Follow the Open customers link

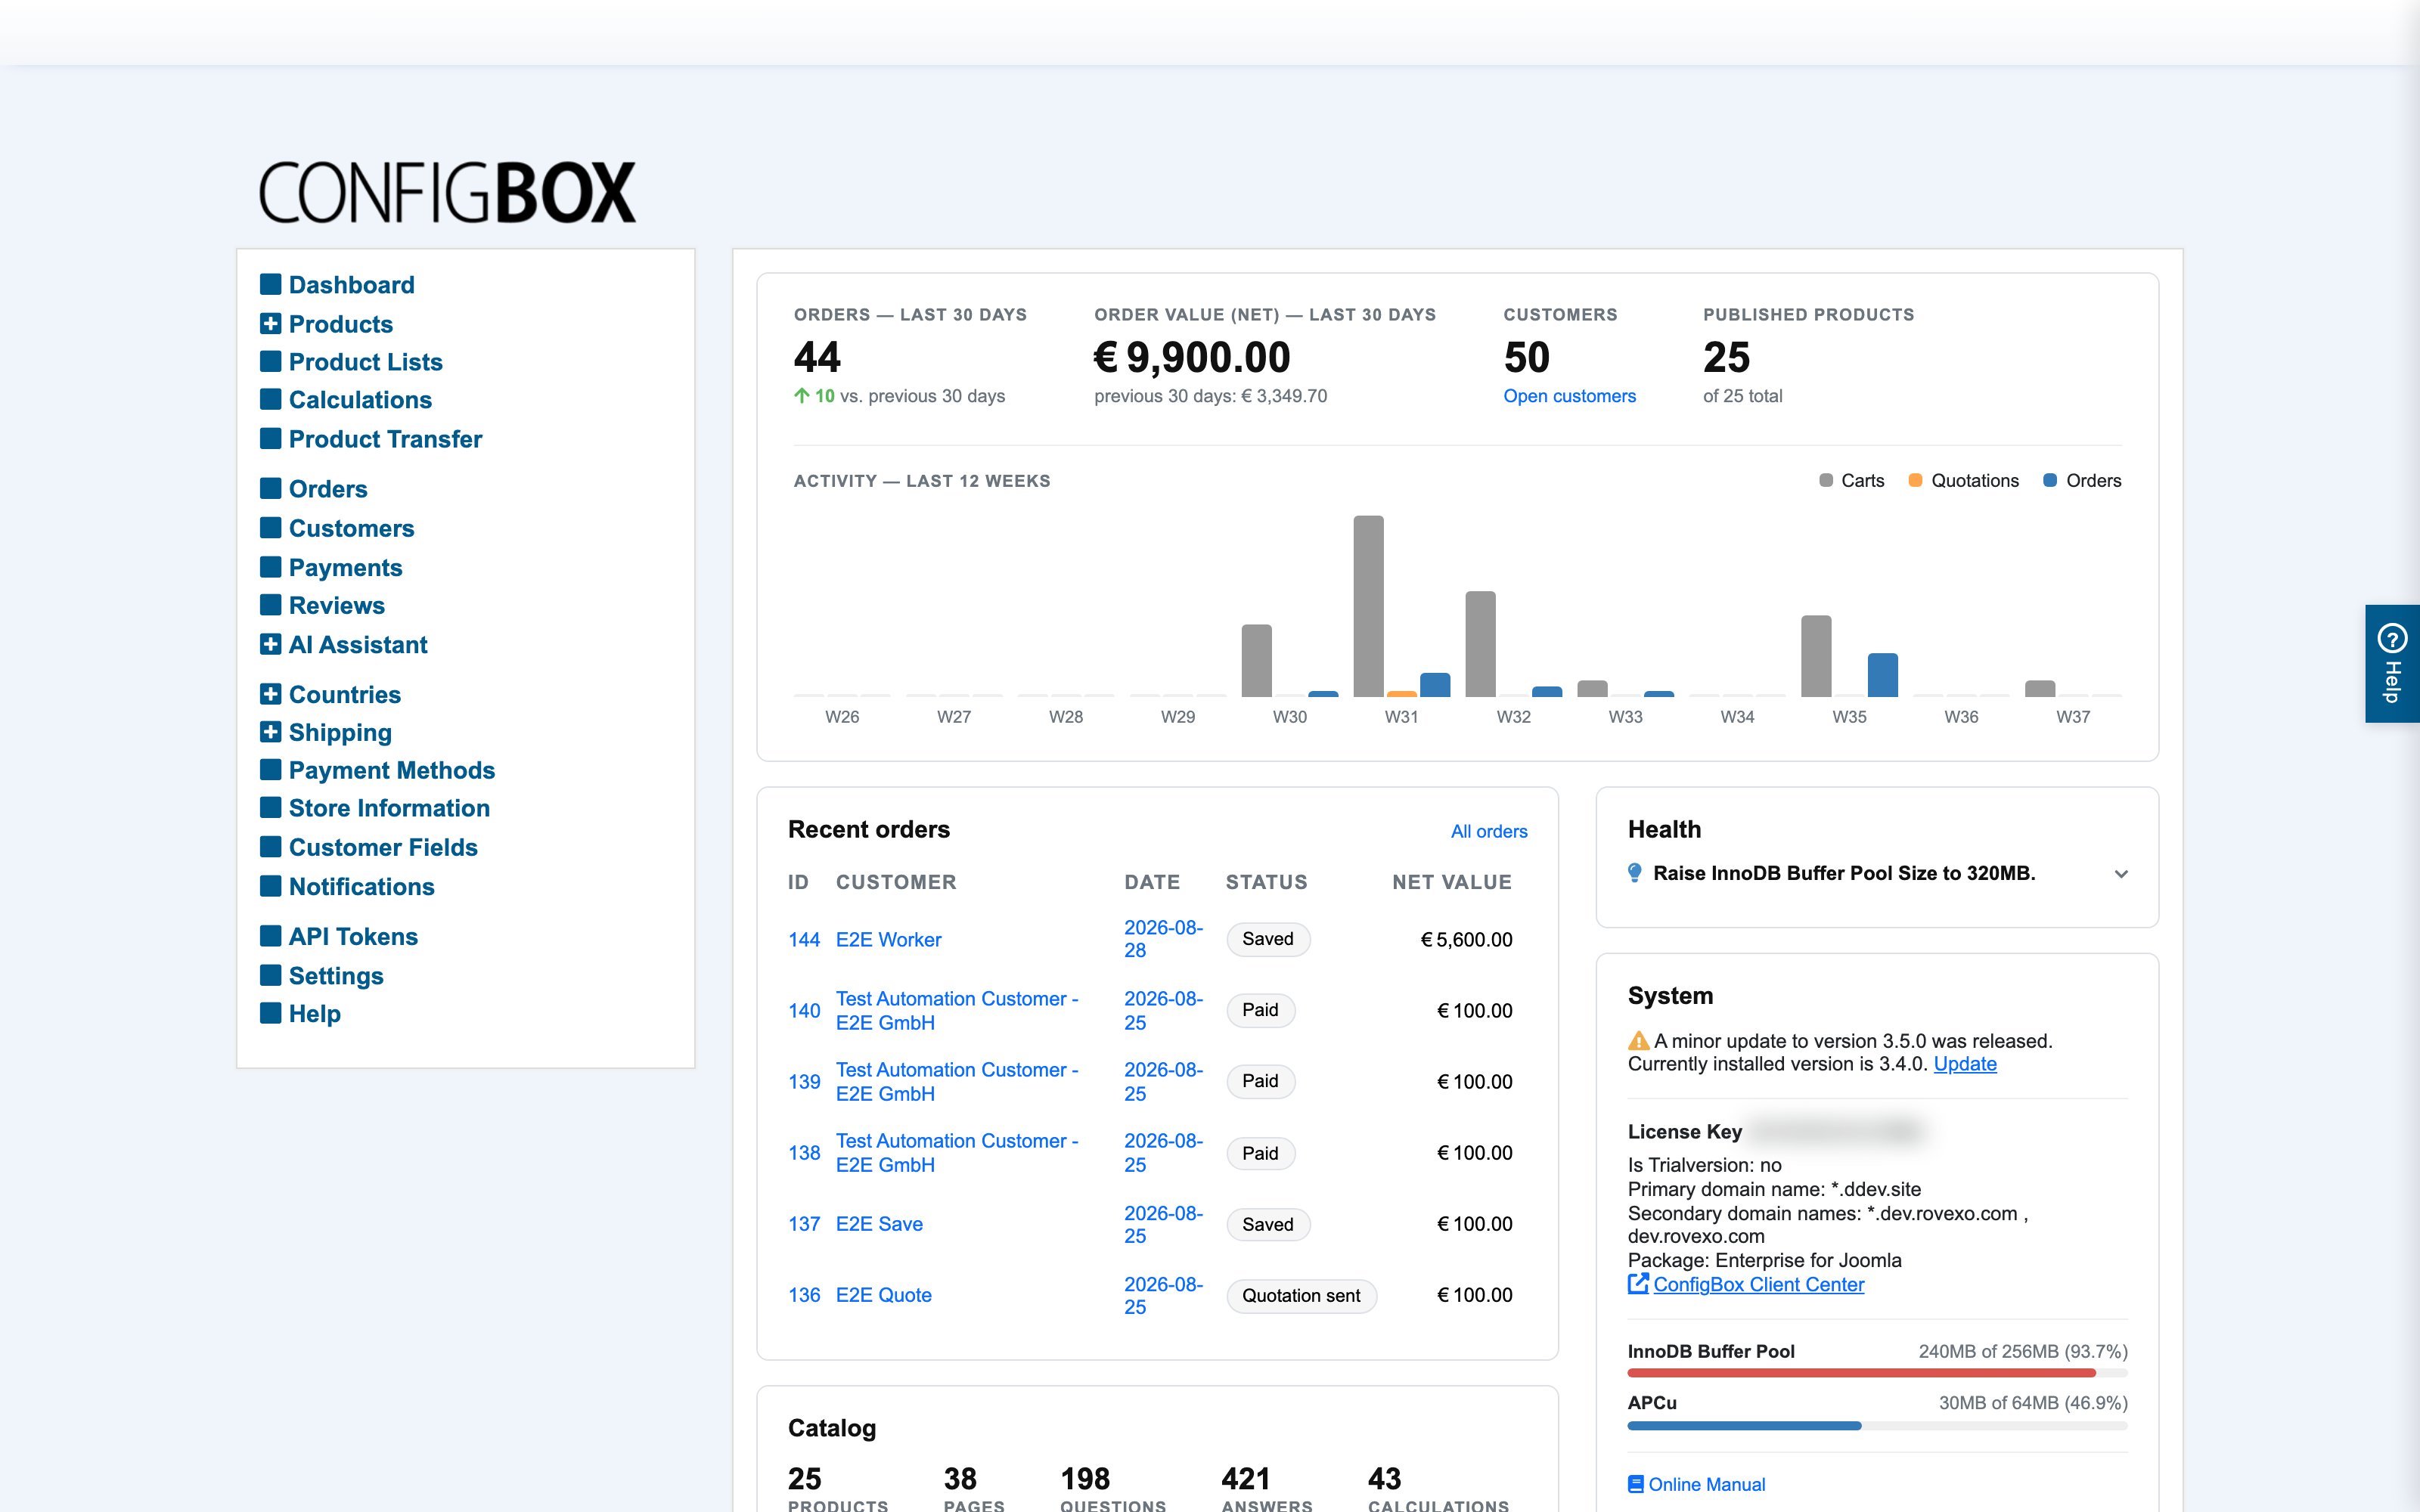pyautogui.click(x=1569, y=396)
